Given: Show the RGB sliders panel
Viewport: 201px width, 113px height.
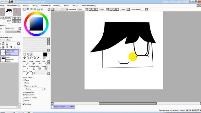Looking at the screenshot, I should tap(28, 9).
